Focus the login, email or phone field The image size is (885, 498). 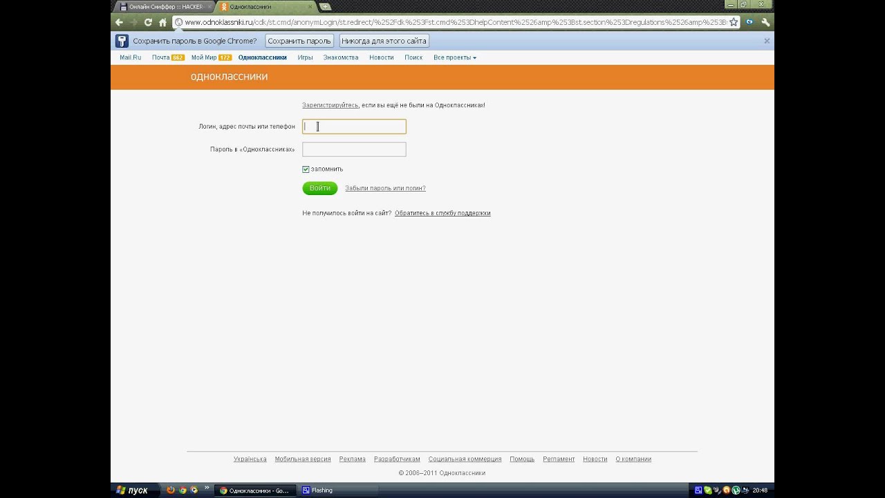point(354,127)
